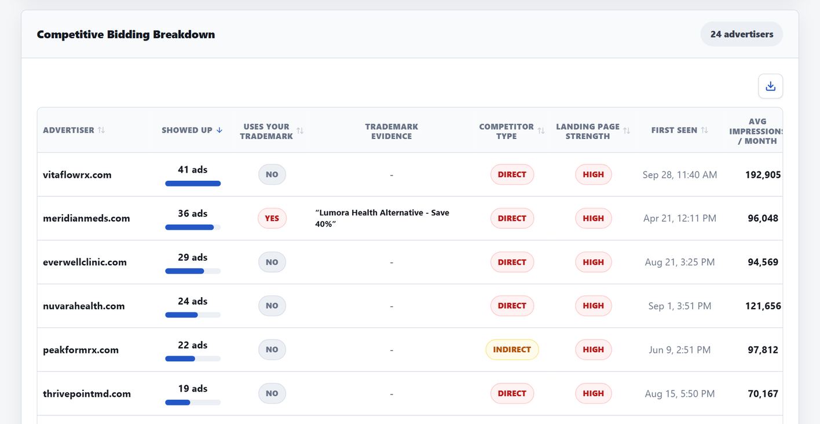Click NO trademark badge for vitaflowrx.com
The width and height of the screenshot is (820, 424).
pos(272,174)
